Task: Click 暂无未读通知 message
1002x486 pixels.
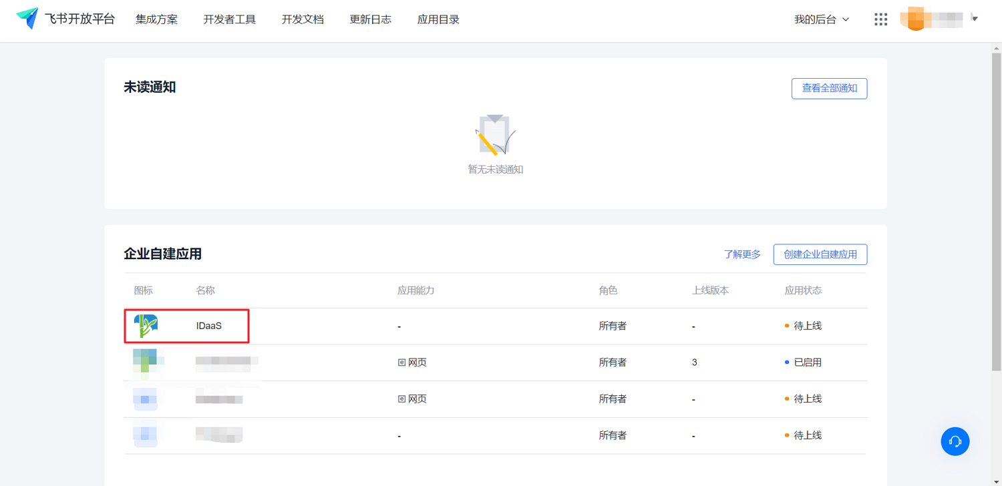Action: tap(495, 170)
